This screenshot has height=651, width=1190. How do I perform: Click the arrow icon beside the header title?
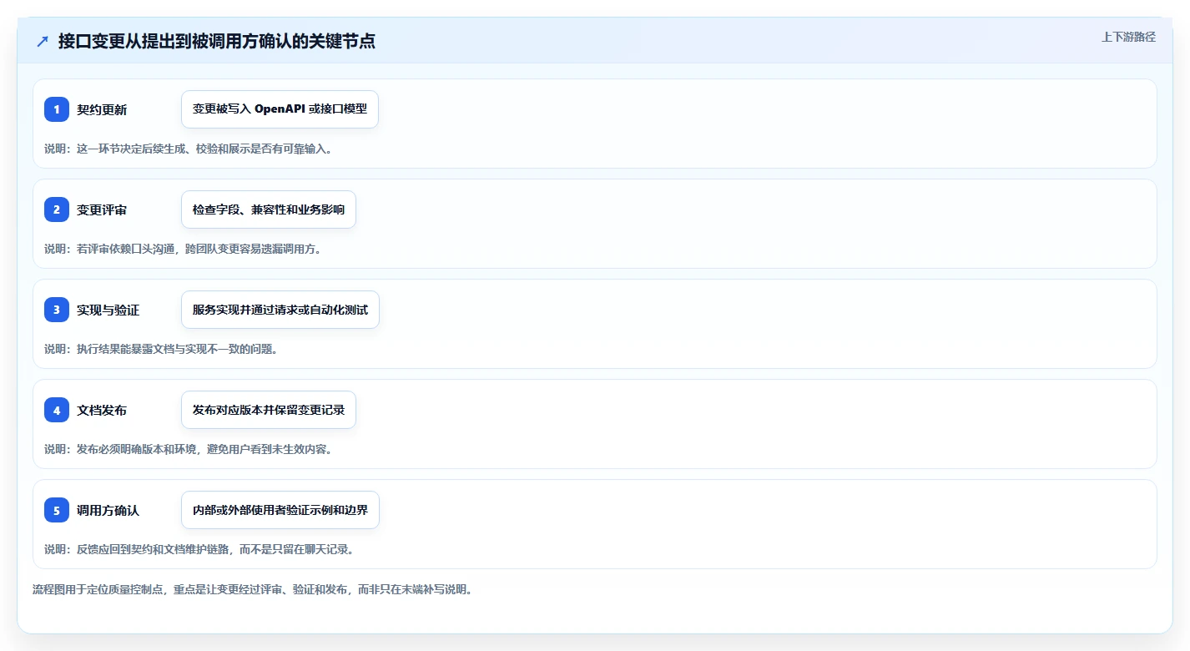[x=43, y=42]
